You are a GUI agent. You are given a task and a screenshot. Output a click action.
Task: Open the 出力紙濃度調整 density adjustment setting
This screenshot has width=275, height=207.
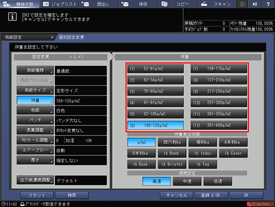pos(35,180)
